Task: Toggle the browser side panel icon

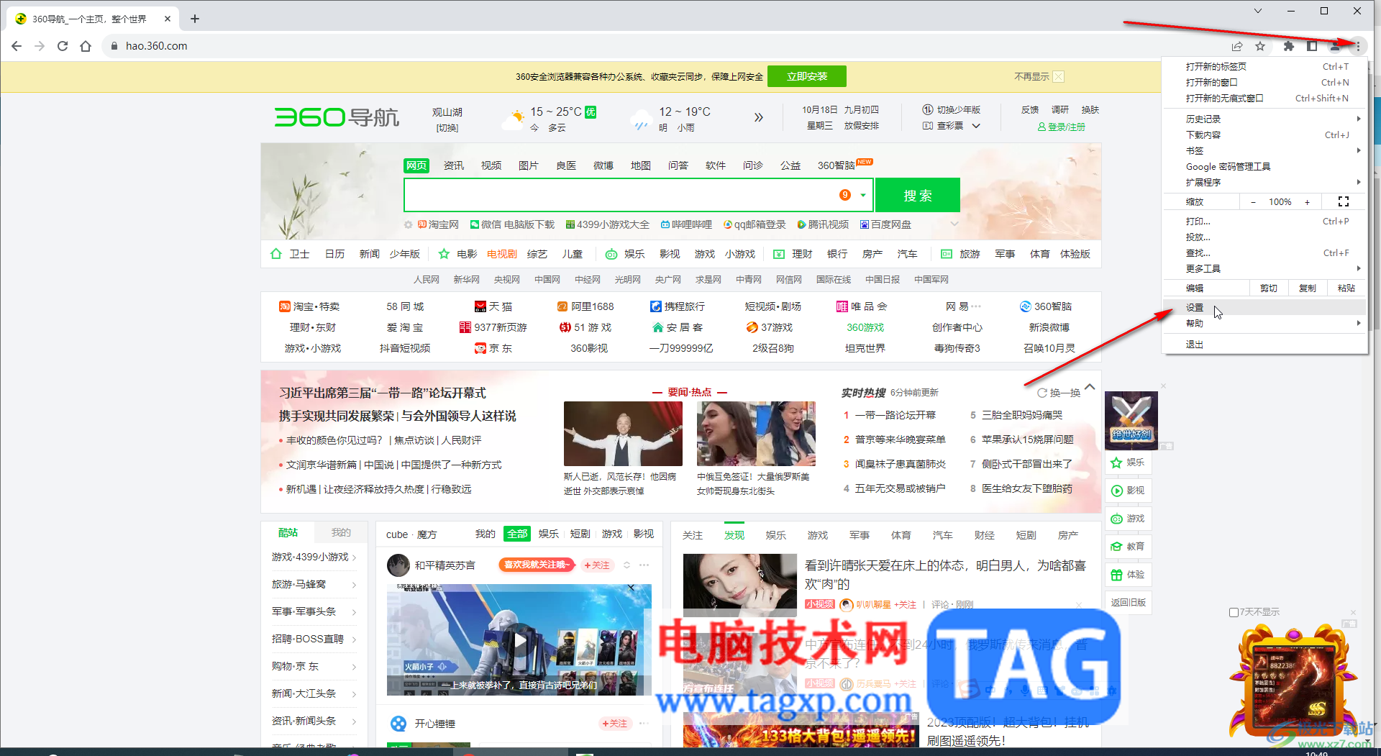Action: tap(1312, 46)
